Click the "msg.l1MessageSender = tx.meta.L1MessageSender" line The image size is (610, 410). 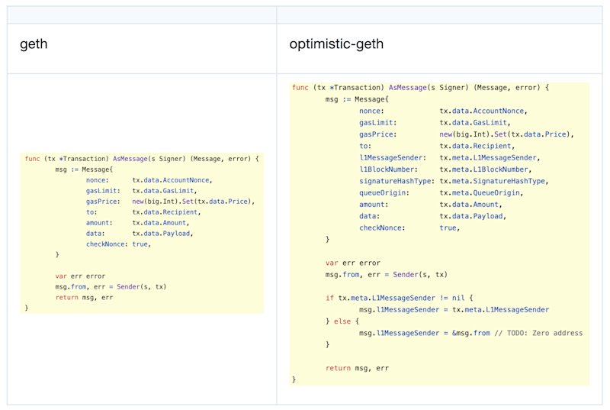[454, 309]
